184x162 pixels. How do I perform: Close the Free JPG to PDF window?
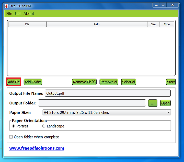(172, 5)
